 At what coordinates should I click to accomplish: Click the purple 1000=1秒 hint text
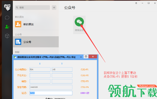(x=85, y=93)
